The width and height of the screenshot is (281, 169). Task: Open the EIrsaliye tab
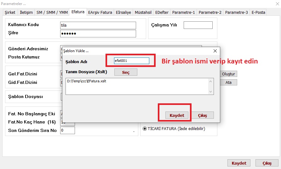point(123,13)
